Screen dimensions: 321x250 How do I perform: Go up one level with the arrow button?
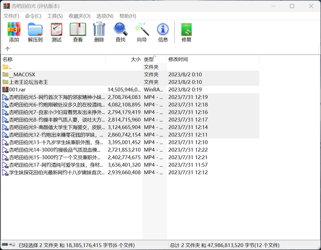8,49
